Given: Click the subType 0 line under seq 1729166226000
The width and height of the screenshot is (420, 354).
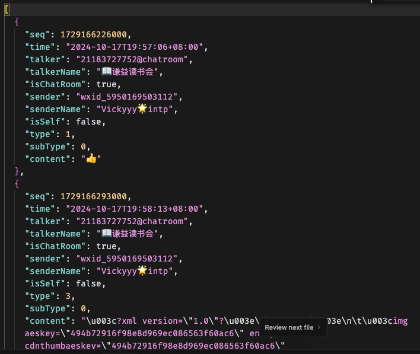Looking at the screenshot, I should click(x=58, y=146).
